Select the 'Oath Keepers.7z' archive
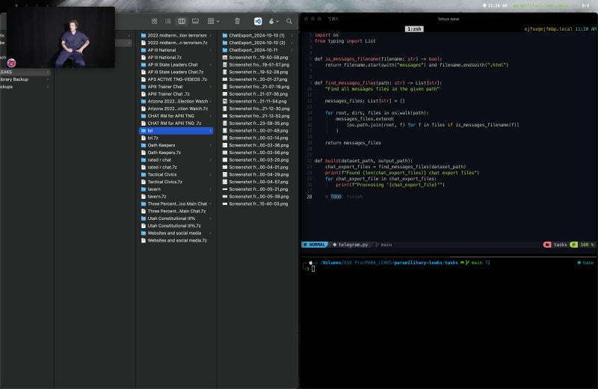 tap(176, 153)
